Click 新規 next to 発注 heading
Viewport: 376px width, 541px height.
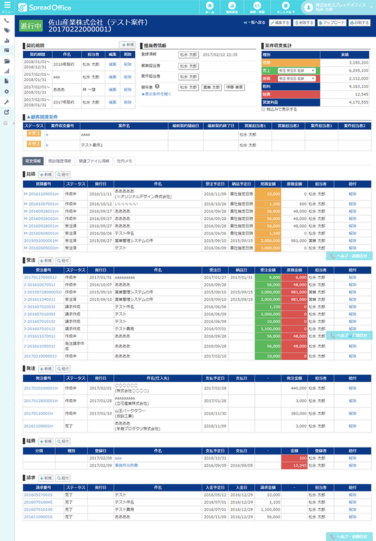[x=46, y=369]
